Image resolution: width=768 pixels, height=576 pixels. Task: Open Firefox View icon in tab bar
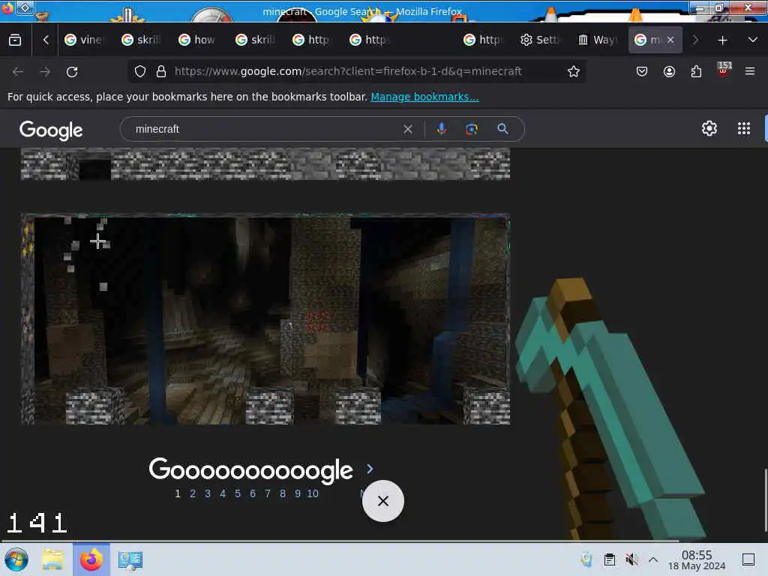(x=15, y=40)
